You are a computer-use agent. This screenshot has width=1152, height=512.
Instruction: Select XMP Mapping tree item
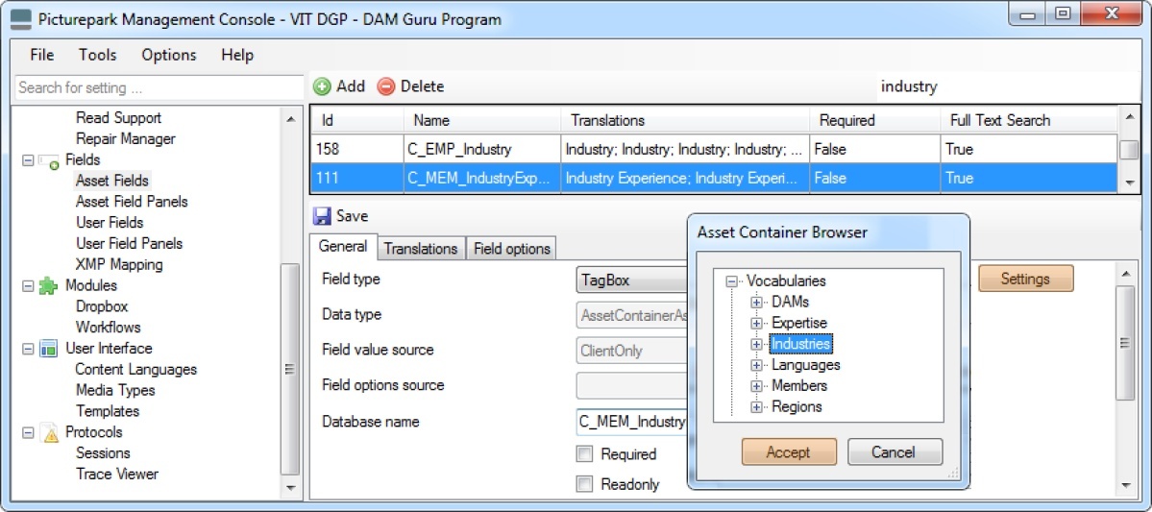point(119,264)
